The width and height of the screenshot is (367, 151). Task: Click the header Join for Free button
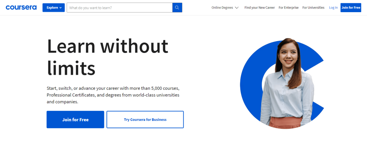351,8
